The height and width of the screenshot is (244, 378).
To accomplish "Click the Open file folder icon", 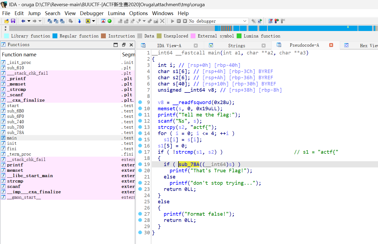I will point(7,21).
